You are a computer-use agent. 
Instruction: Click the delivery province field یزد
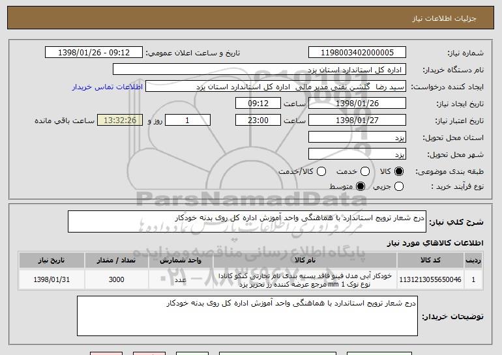coord(357,137)
